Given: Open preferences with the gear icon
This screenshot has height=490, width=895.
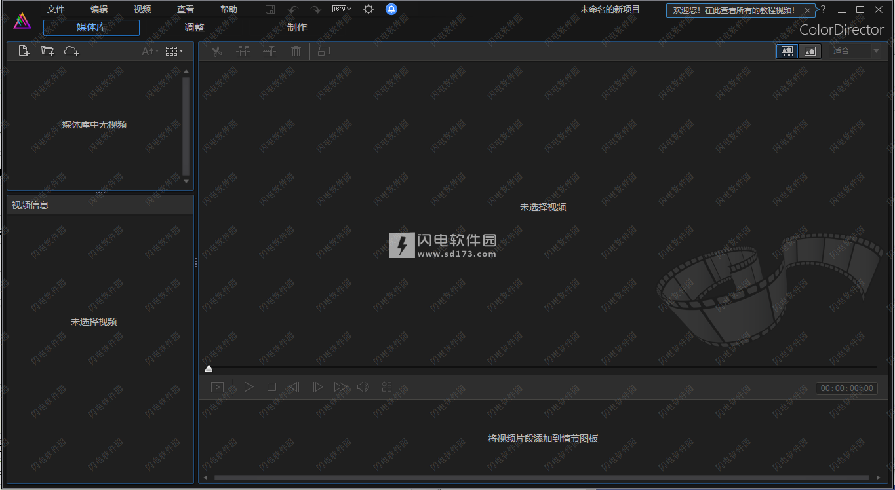Looking at the screenshot, I should click(368, 9).
